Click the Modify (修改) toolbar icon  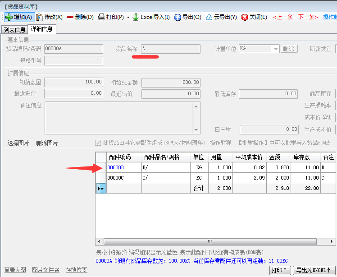click(x=40, y=17)
